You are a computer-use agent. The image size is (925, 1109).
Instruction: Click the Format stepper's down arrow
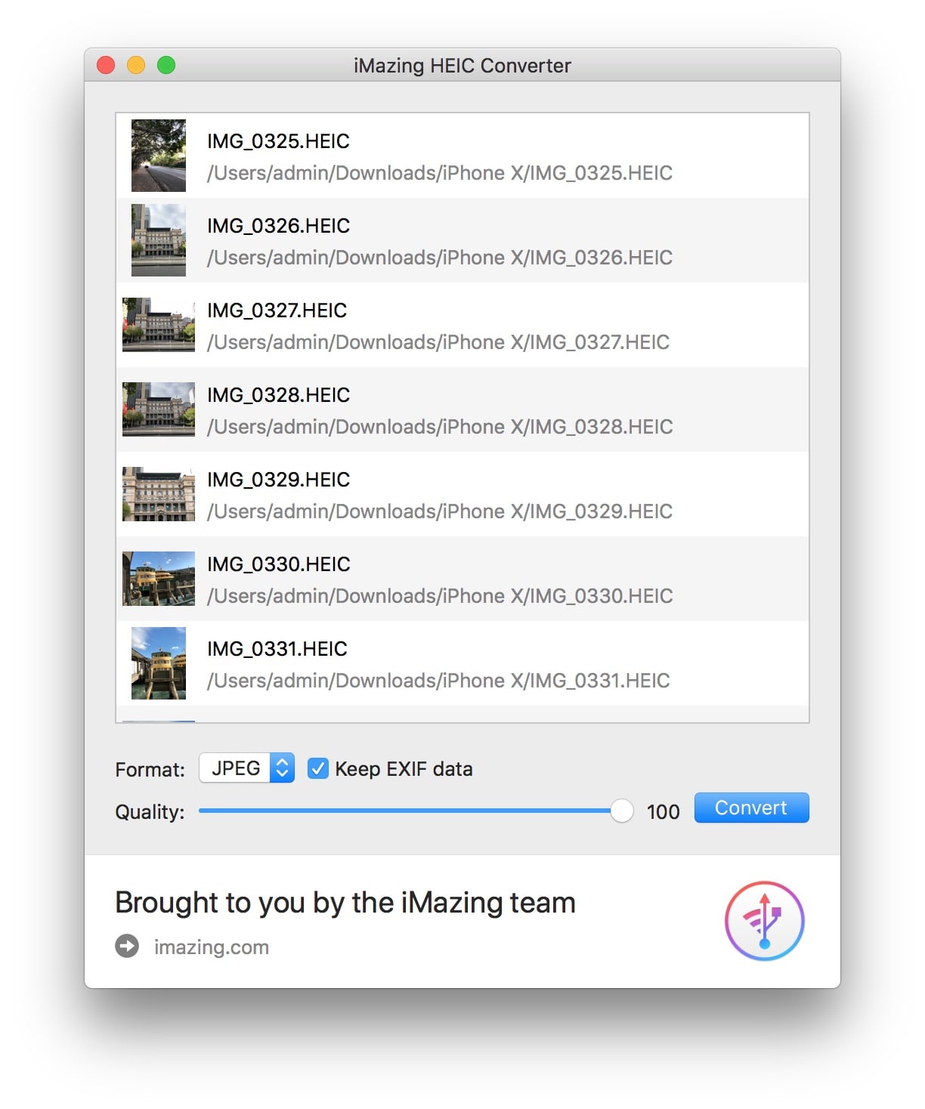(280, 773)
